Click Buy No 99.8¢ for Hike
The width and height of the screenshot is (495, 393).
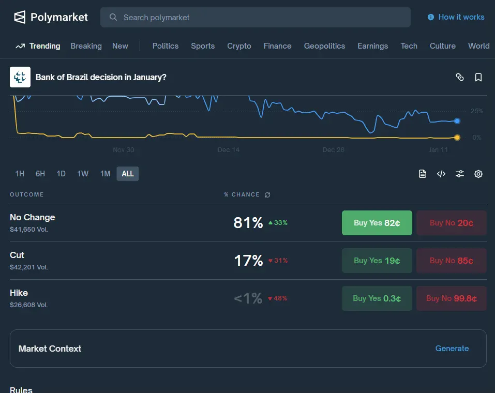(x=452, y=298)
